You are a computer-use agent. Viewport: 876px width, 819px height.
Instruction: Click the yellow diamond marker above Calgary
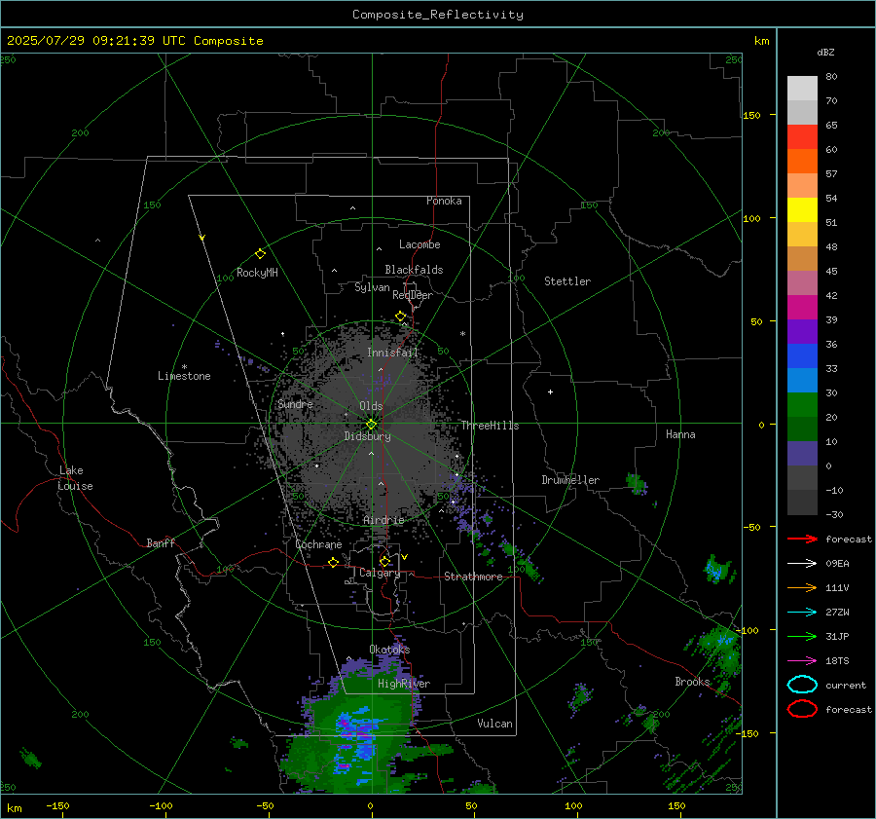coord(384,561)
